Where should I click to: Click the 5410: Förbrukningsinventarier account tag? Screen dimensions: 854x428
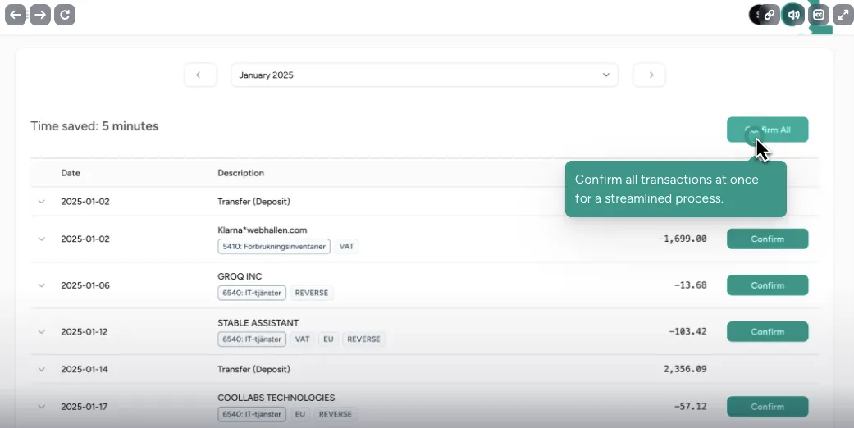click(x=274, y=246)
